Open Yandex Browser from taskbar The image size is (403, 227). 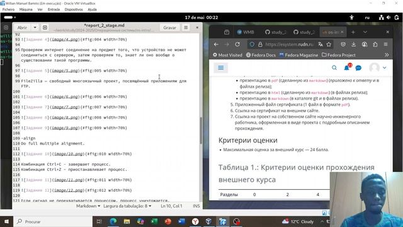[x=195, y=221]
